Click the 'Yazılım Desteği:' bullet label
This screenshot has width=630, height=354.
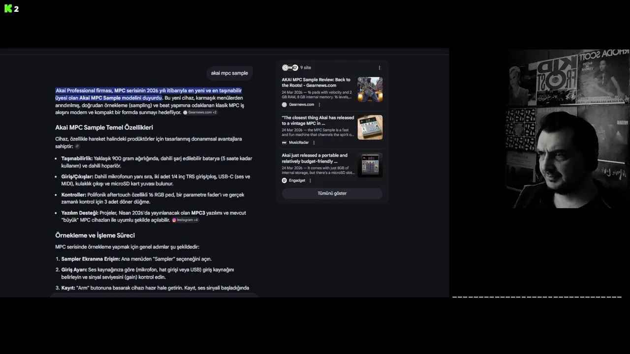tap(80, 213)
